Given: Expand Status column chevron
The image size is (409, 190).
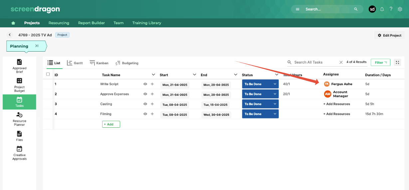Looking at the screenshot, I should (x=277, y=75).
